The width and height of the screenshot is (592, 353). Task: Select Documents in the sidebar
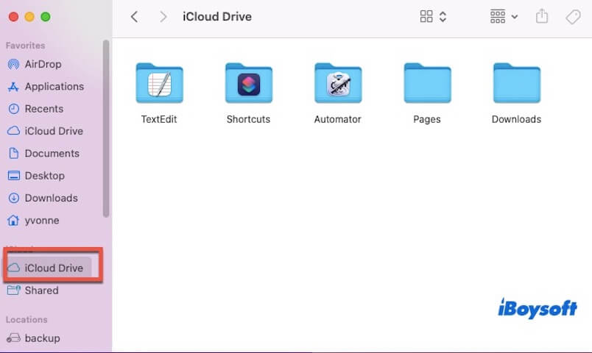pos(52,153)
